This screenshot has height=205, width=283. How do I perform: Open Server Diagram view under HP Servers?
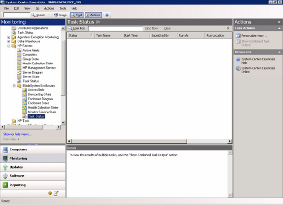pyautogui.click(x=32, y=72)
